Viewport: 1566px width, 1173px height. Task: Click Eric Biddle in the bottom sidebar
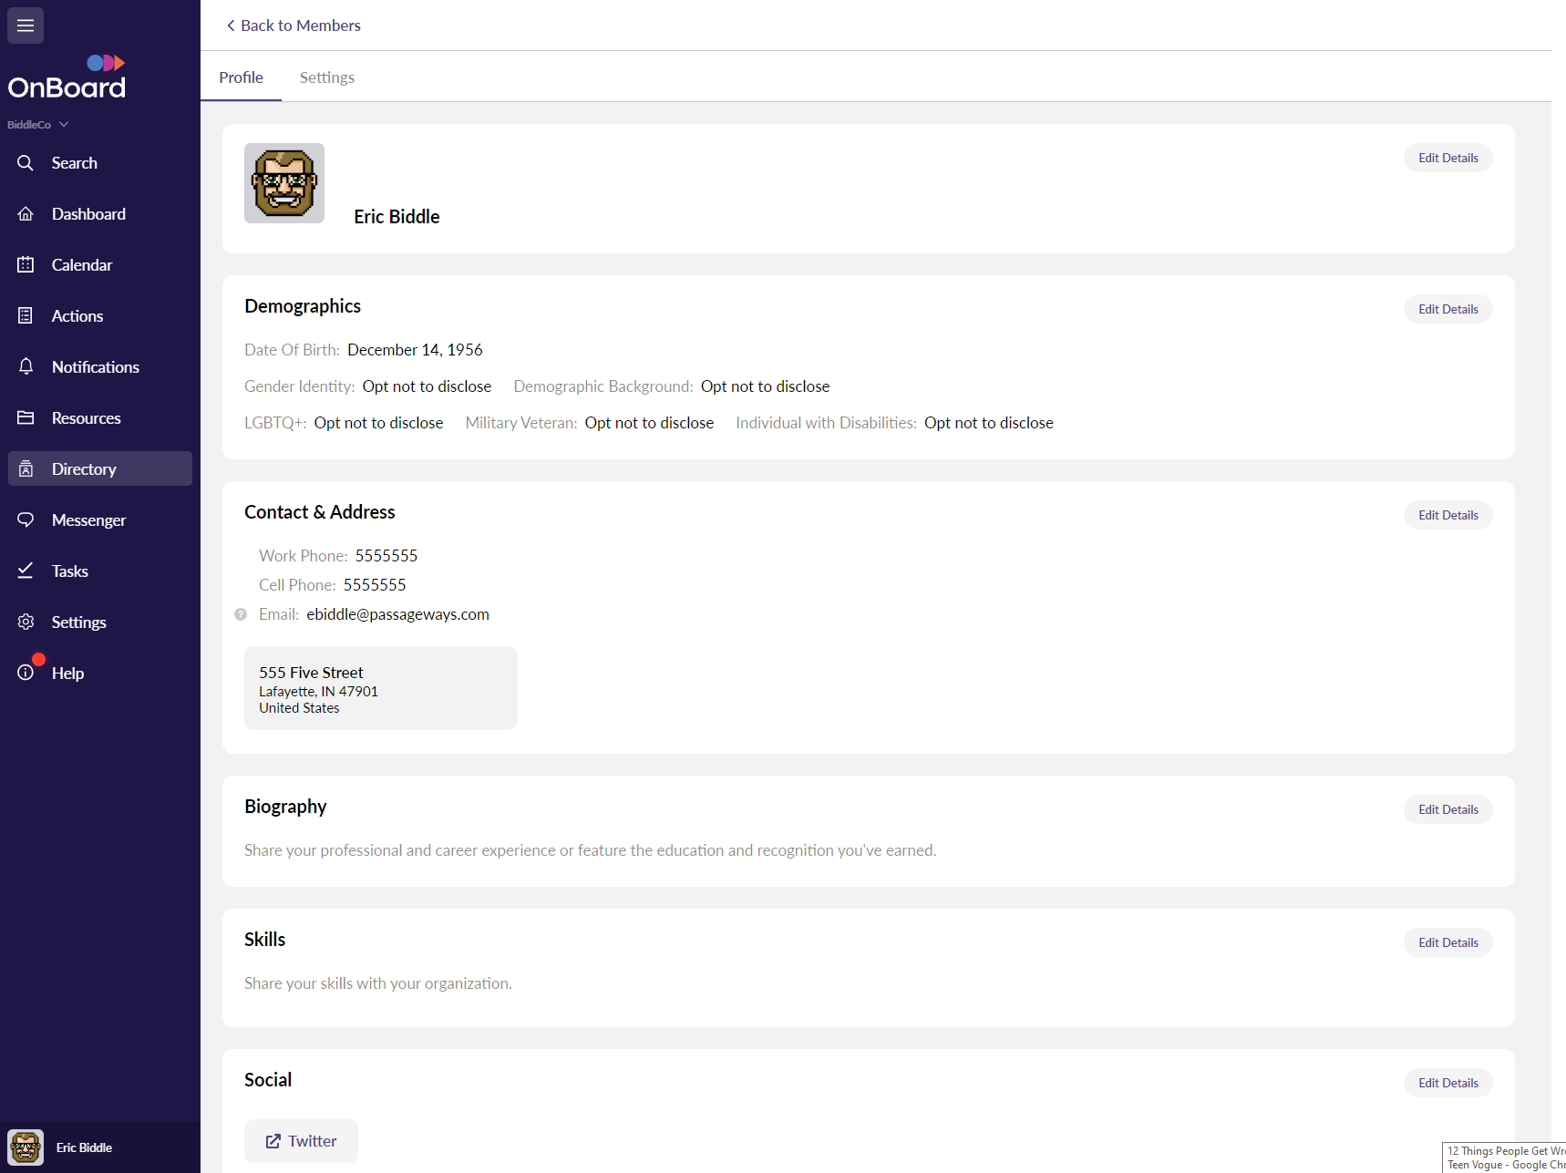84,1147
